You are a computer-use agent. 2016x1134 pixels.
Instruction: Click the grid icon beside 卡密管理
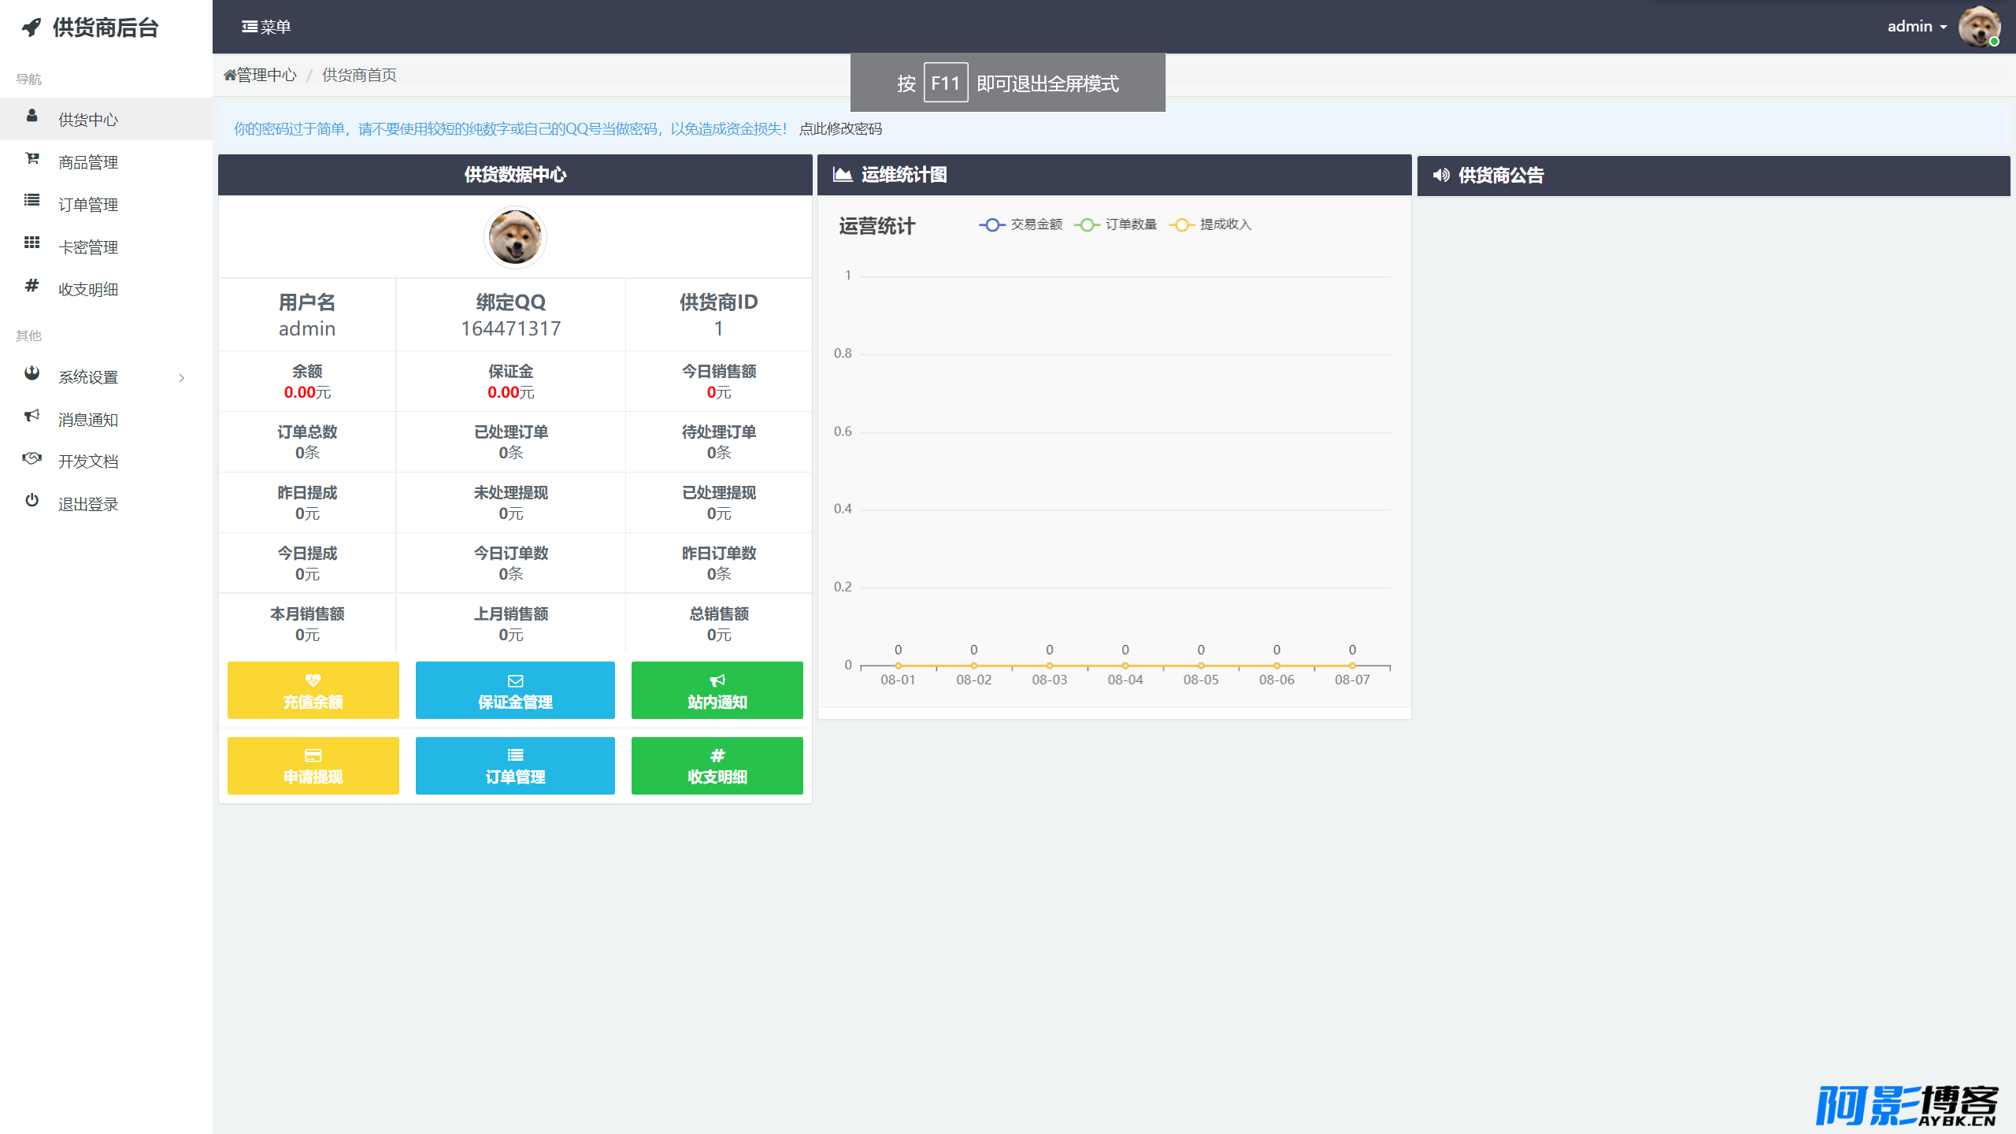pyautogui.click(x=32, y=243)
